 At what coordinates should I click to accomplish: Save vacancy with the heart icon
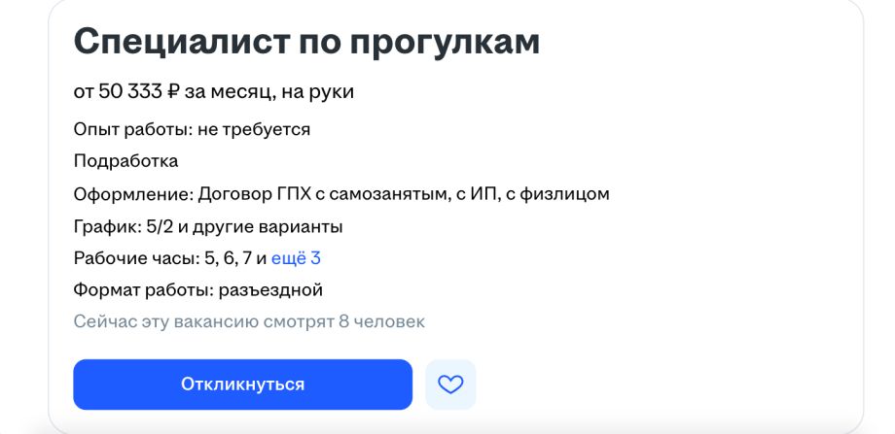450,384
